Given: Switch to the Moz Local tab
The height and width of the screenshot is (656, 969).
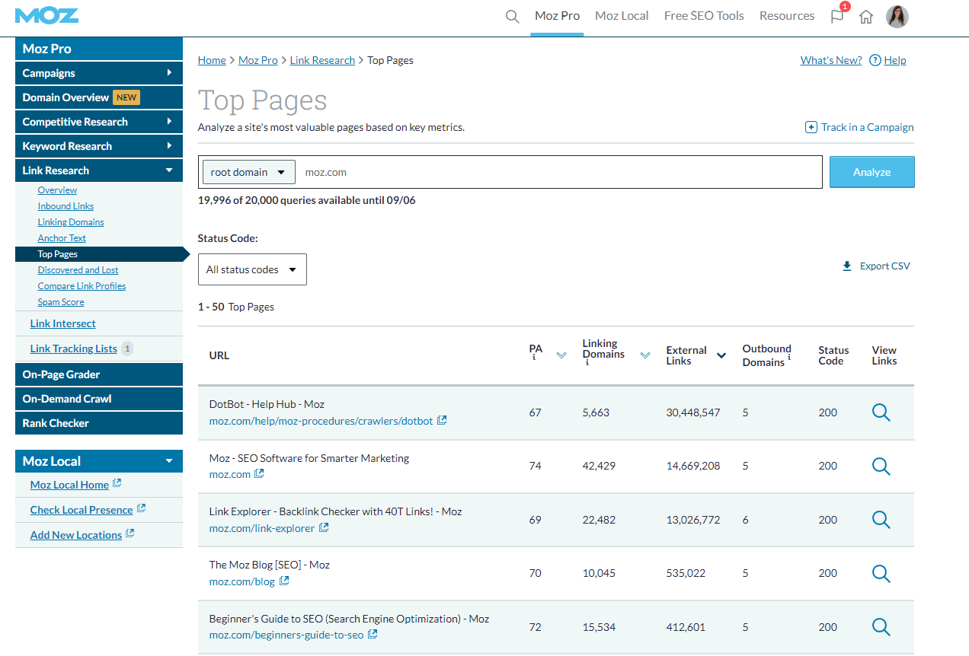Looking at the screenshot, I should [622, 15].
